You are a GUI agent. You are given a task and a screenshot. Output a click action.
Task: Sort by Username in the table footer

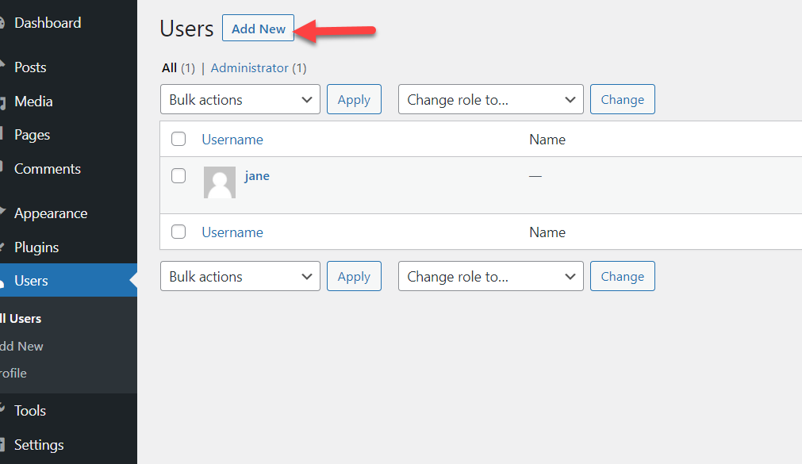point(232,232)
